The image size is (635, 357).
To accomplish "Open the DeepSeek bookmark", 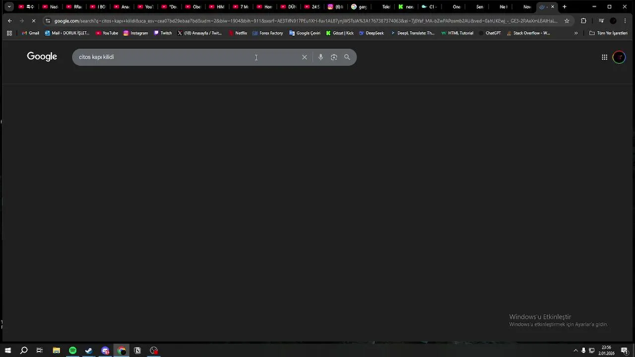I will click(x=371, y=33).
